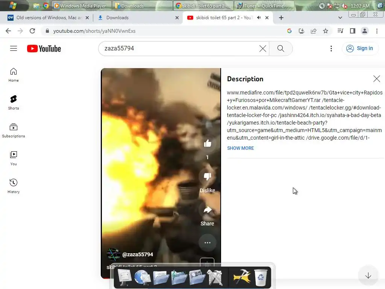Click the address bar URL
Screen dimensions: 385x289
[x=94, y=31]
